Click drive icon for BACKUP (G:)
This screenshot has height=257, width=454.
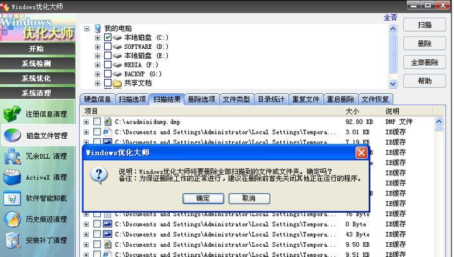pos(117,74)
